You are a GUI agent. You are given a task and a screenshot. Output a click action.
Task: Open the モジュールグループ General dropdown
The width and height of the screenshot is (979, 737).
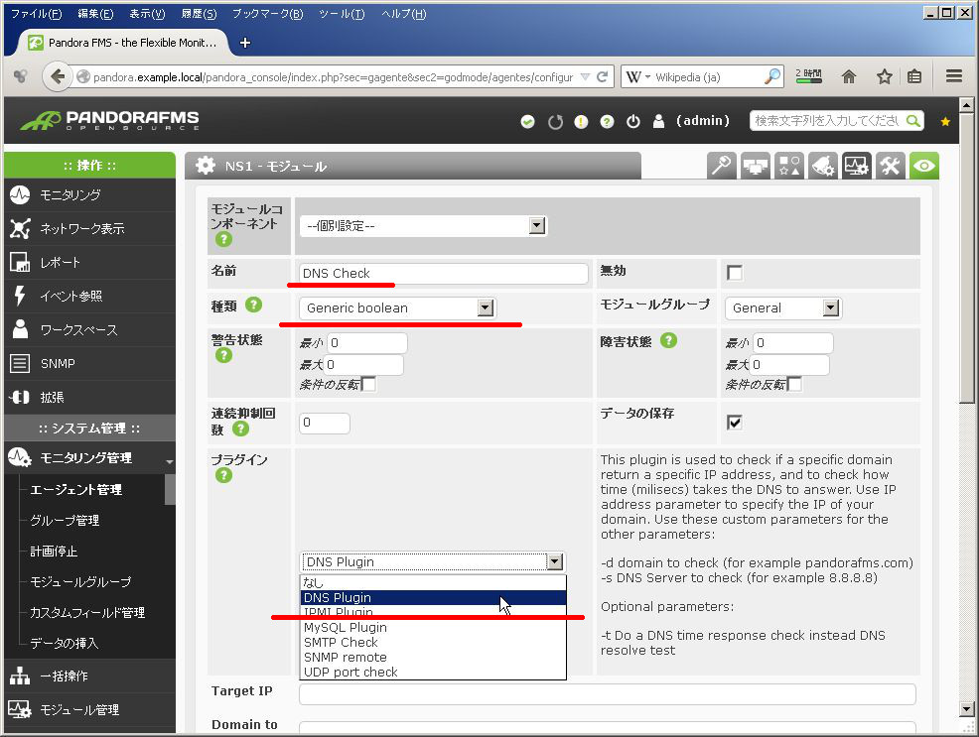783,308
